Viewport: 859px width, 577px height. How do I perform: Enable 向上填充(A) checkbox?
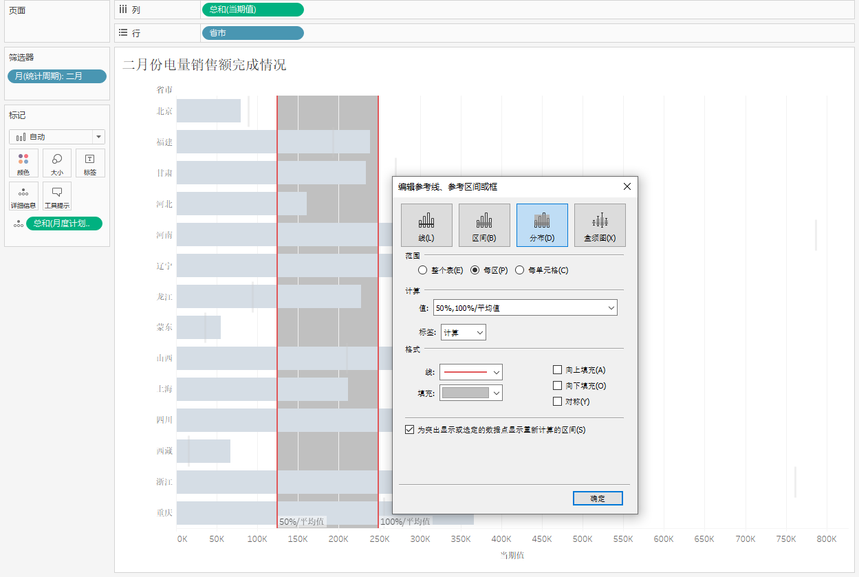[558, 370]
